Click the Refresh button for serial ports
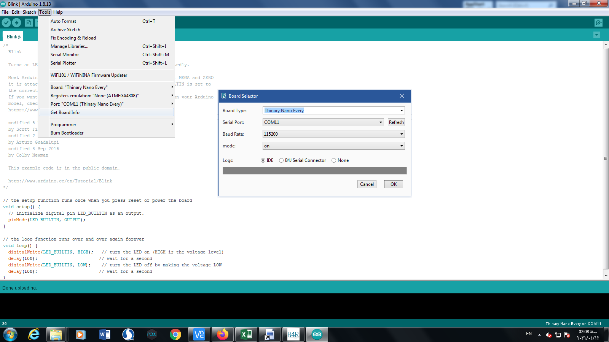This screenshot has width=609, height=342. point(396,122)
